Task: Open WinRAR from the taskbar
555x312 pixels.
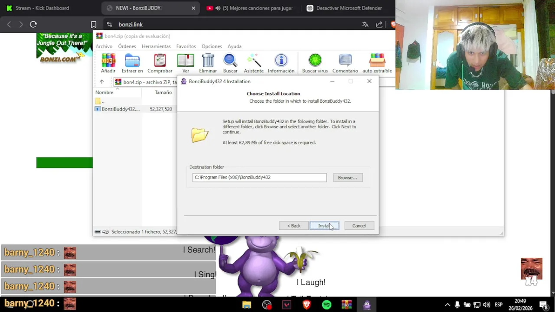Action: pyautogui.click(x=346, y=305)
